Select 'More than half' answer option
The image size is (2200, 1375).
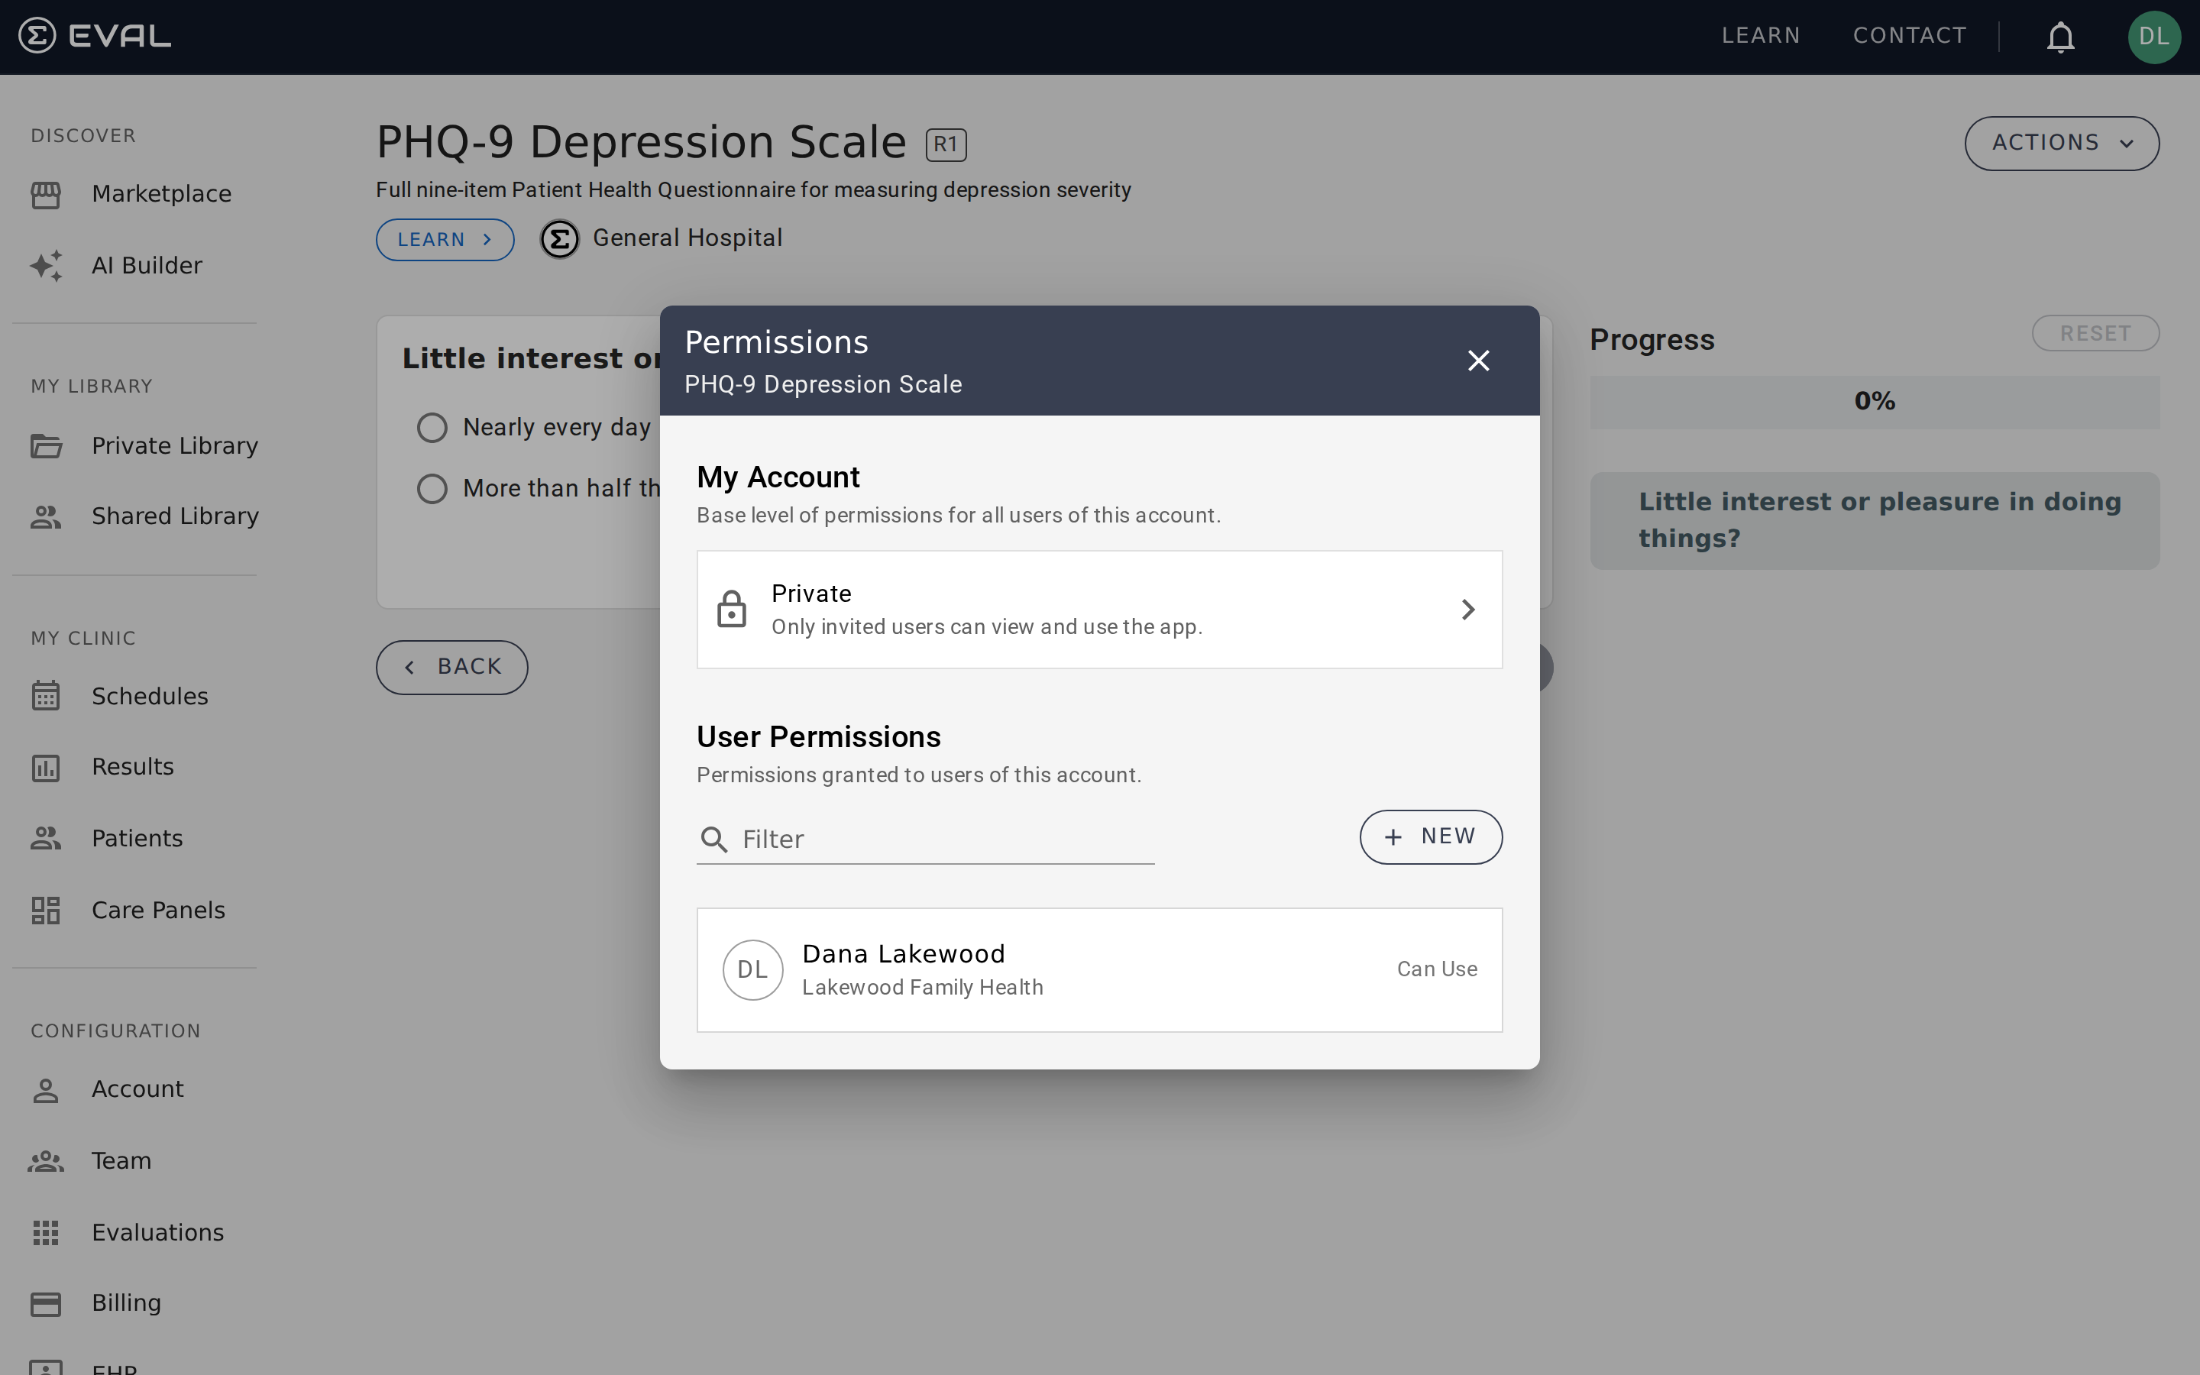tap(432, 487)
